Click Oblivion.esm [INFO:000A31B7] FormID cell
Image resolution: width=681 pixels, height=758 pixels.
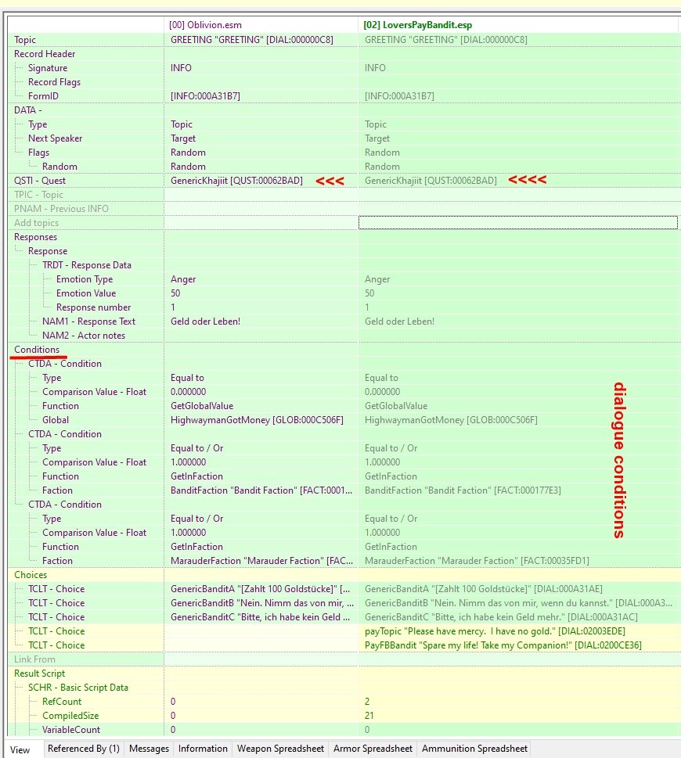(261, 95)
